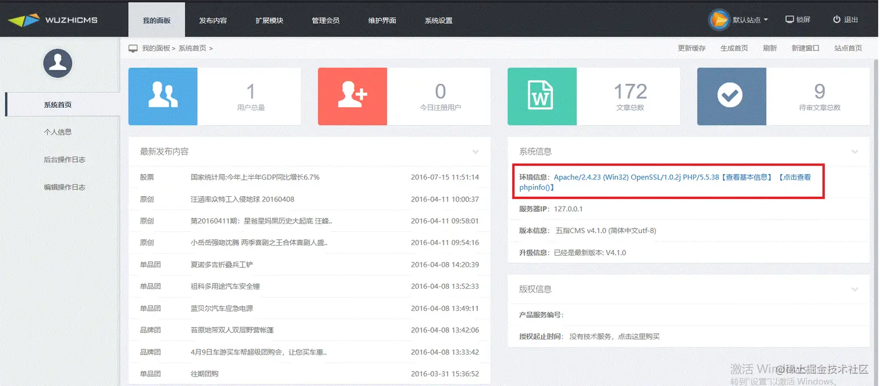Click the 今日注册用户 count of 0
Image resolution: width=880 pixels, height=386 pixels.
pyautogui.click(x=441, y=91)
